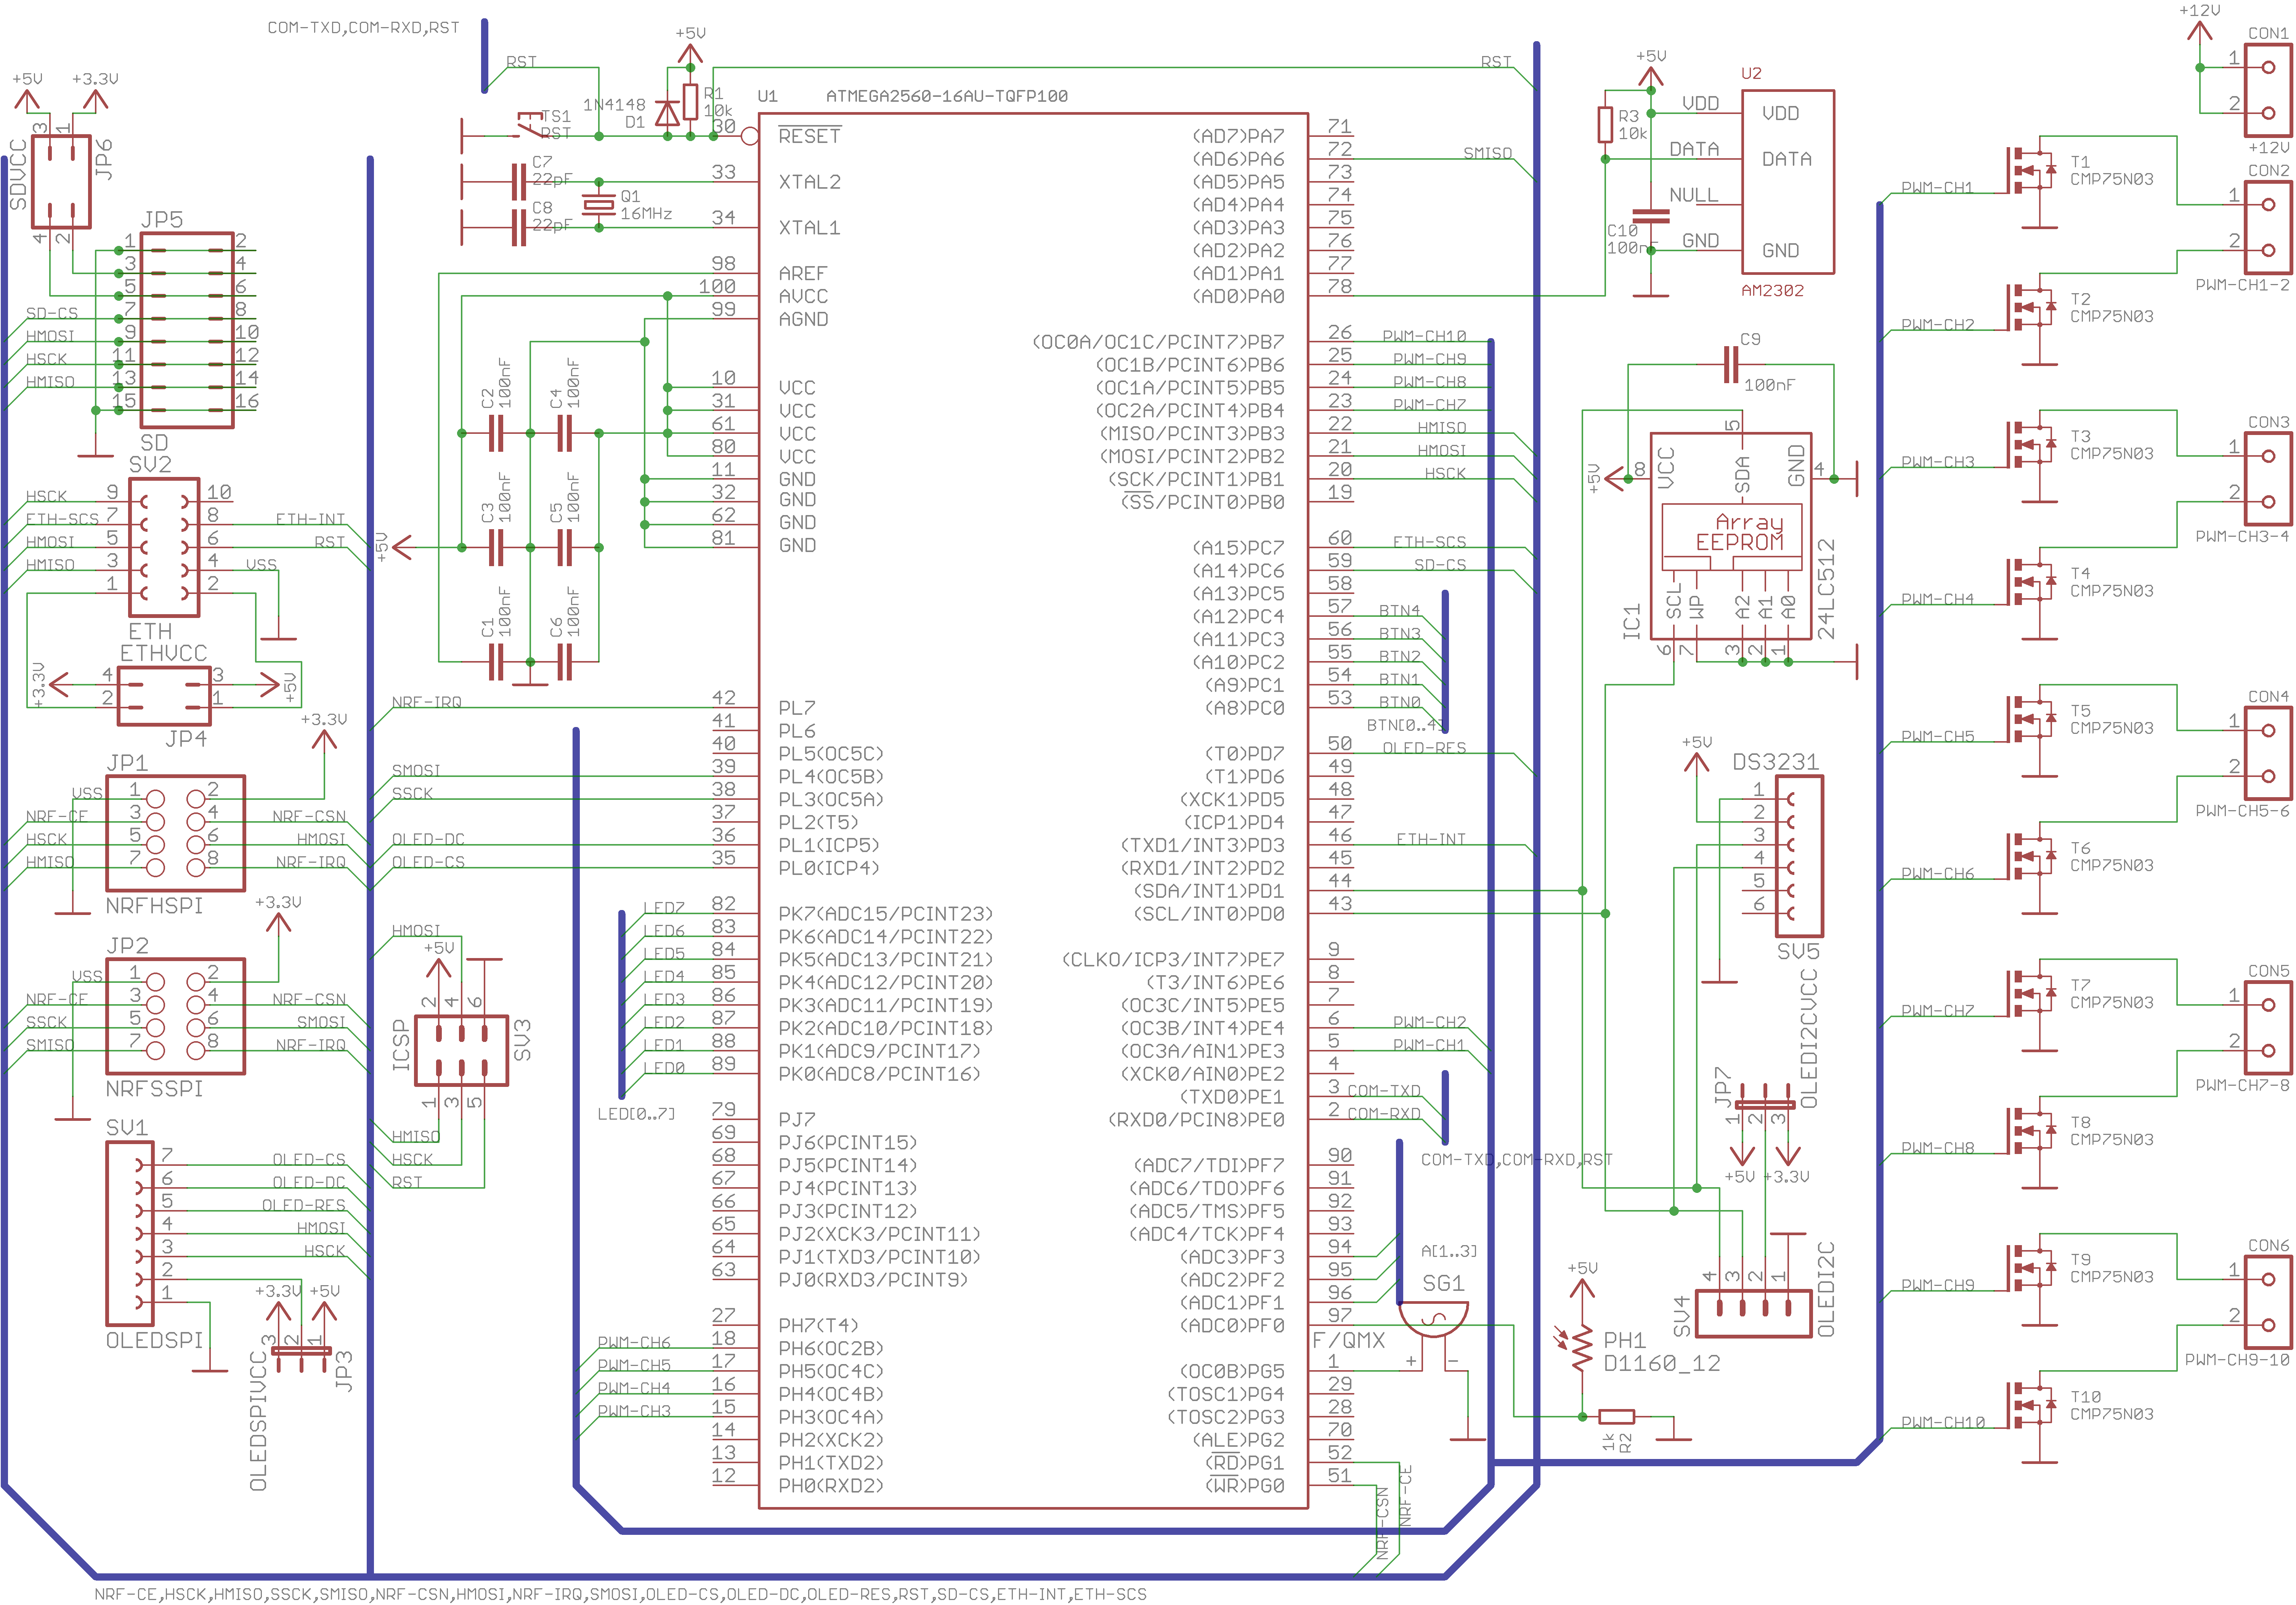Click the SV2 ETH header symbol
Screen dimensions: 2296x1605
[164, 547]
